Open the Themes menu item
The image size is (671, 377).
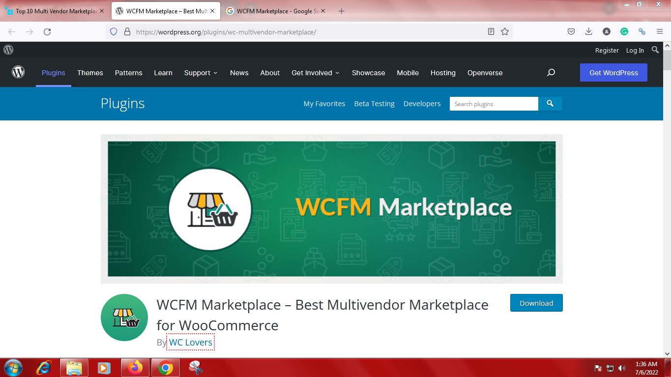[90, 73]
